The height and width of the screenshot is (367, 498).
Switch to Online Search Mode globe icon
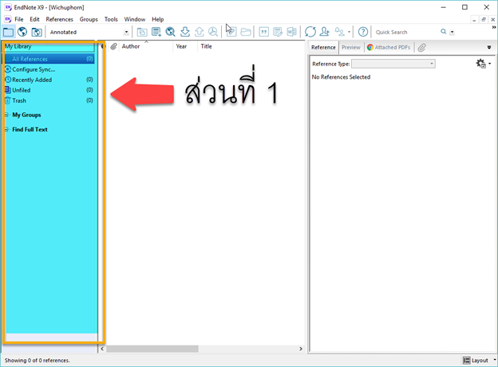tap(22, 32)
